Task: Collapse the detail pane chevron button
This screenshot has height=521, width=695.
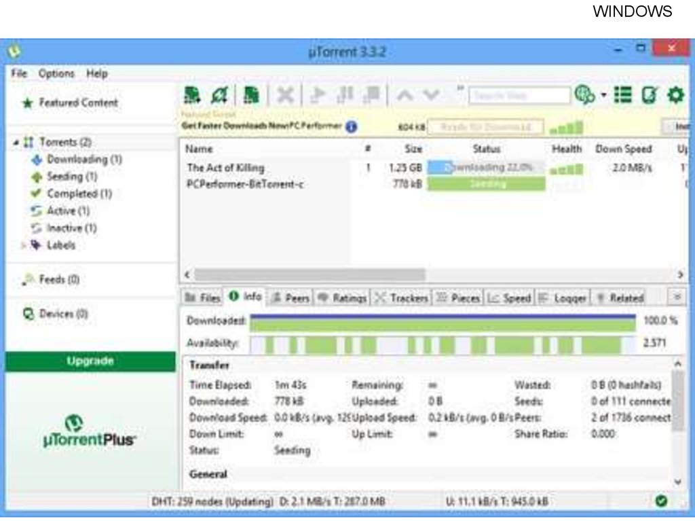Action: click(677, 296)
